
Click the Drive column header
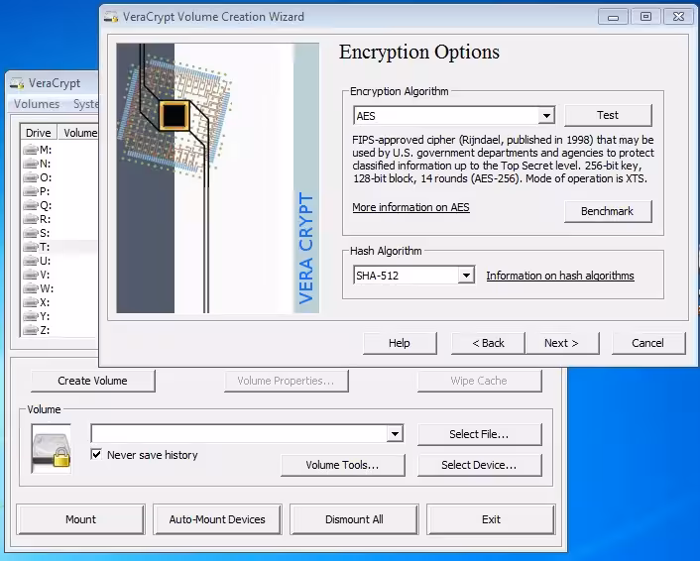click(x=39, y=133)
